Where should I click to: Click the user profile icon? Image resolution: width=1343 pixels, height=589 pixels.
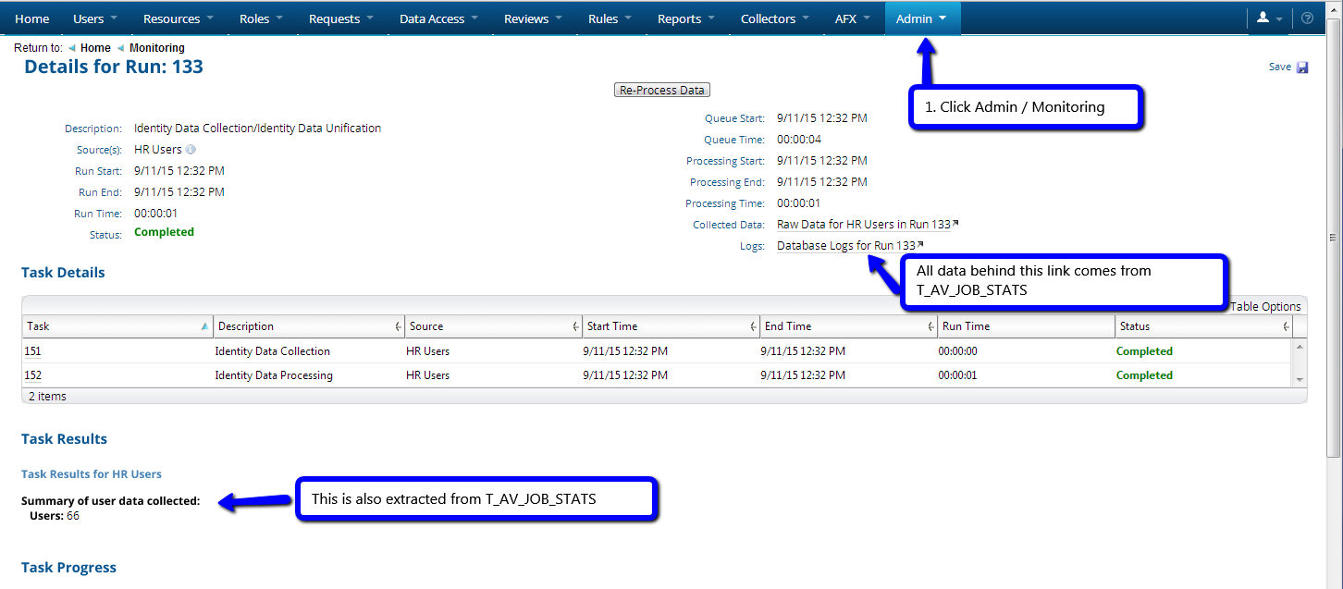(1263, 18)
